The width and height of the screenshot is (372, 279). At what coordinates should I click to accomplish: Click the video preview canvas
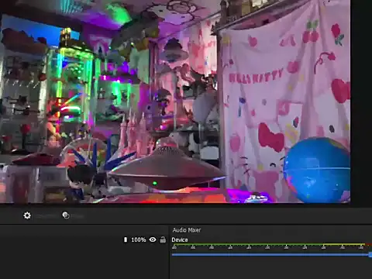click(175, 102)
